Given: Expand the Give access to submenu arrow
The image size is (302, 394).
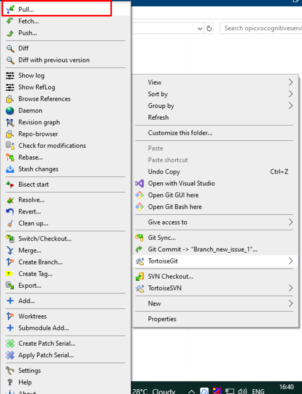Looking at the screenshot, I should (290, 222).
